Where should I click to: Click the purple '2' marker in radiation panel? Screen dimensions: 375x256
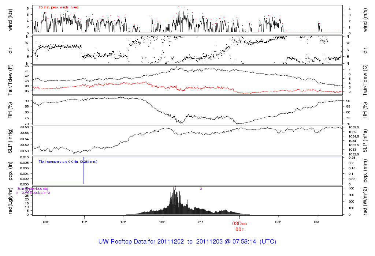(x=201, y=189)
